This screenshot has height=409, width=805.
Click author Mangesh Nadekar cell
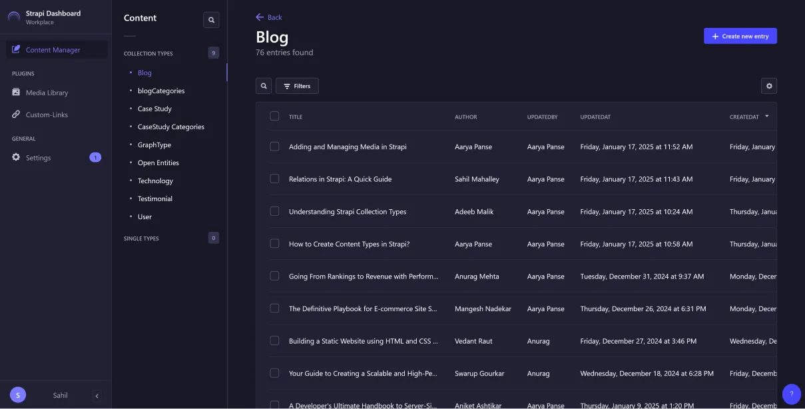pos(483,309)
